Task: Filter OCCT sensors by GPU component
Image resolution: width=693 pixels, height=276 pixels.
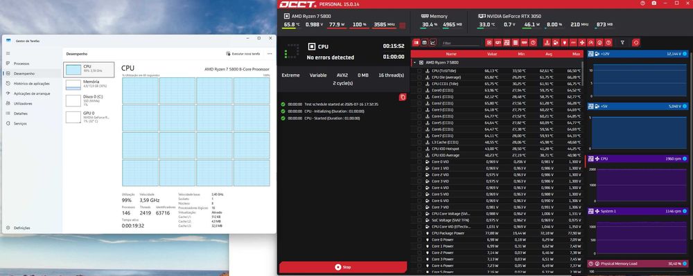Action: point(498,42)
